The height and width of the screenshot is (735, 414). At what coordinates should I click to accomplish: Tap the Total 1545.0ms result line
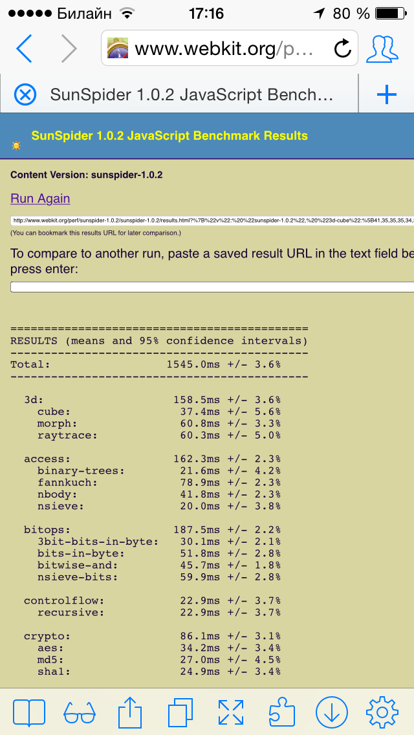[x=146, y=364]
